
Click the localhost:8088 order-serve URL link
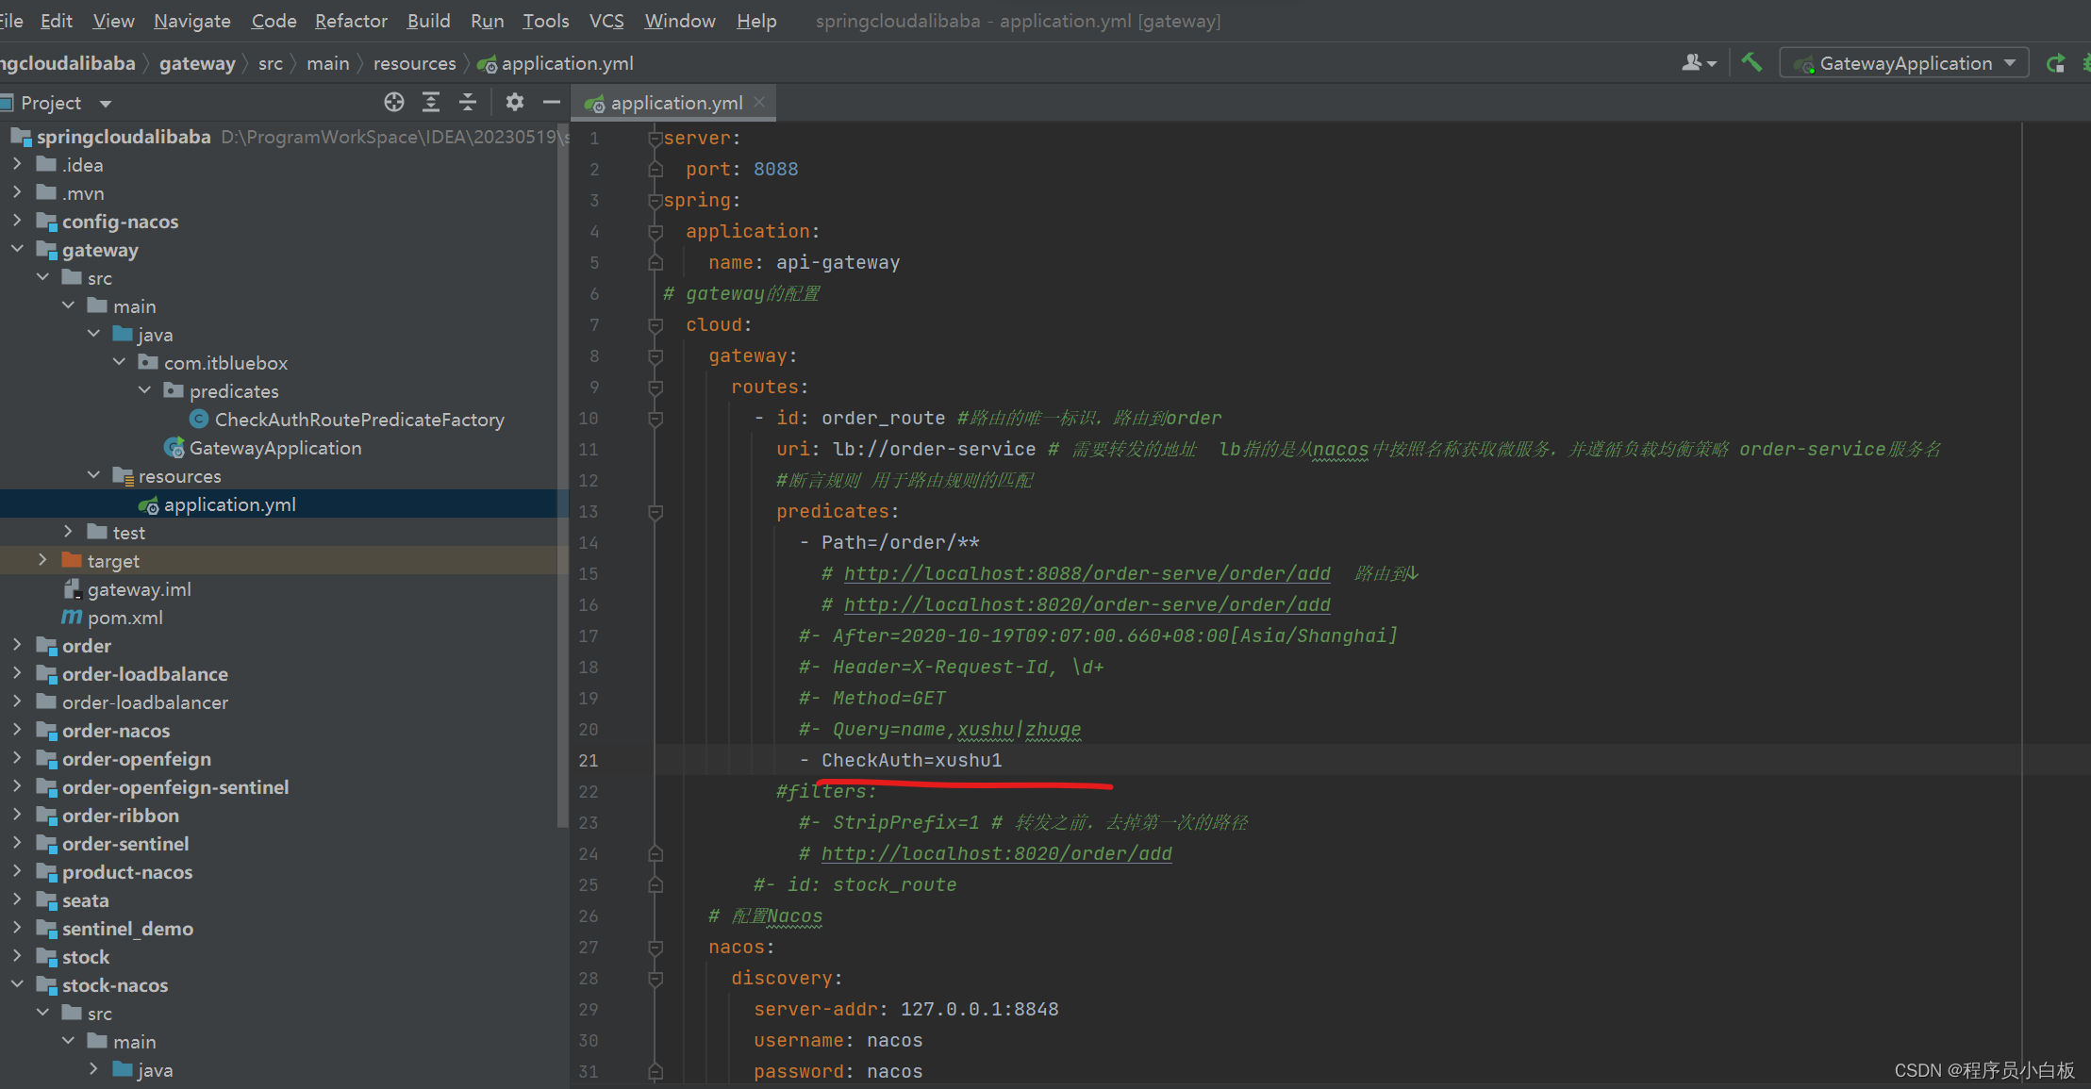[1087, 573]
